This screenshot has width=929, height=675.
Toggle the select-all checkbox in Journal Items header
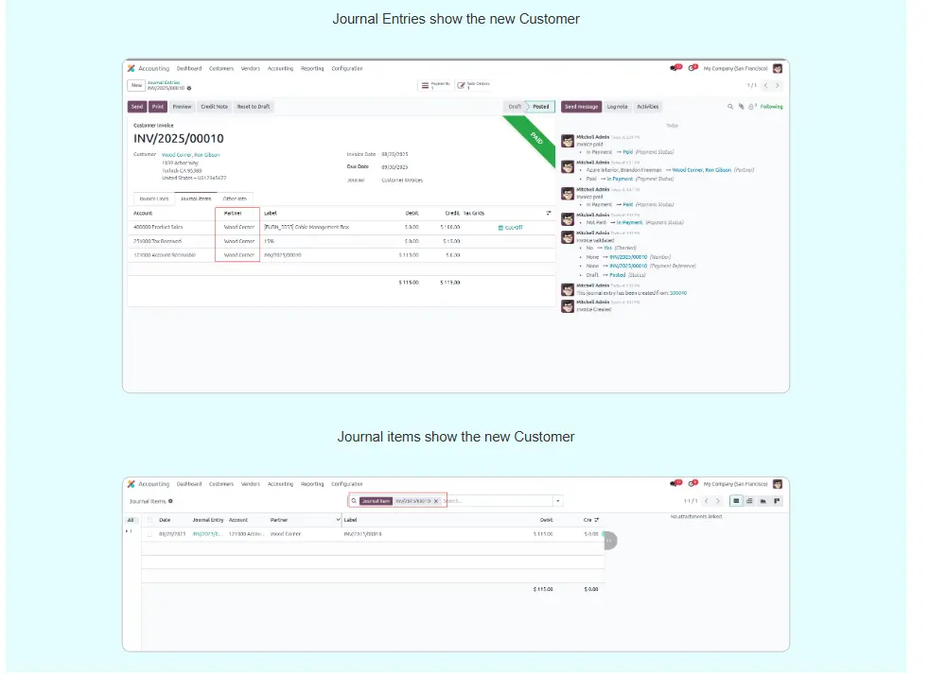149,520
